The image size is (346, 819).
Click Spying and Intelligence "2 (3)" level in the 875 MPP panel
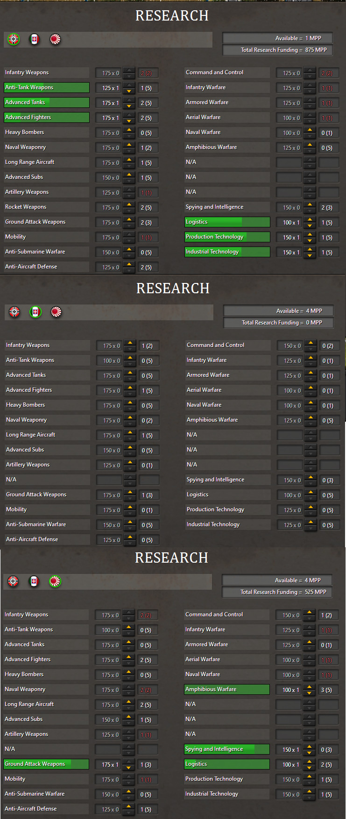329,208
